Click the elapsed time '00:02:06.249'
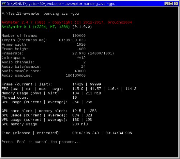 pos(85,133)
